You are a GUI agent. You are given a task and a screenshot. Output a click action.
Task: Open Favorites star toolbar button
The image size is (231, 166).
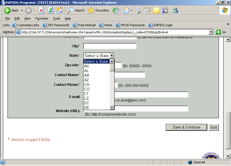click(x=91, y=10)
